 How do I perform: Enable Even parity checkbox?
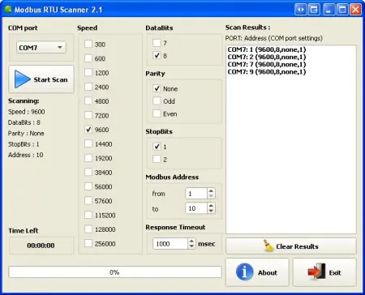pos(157,113)
